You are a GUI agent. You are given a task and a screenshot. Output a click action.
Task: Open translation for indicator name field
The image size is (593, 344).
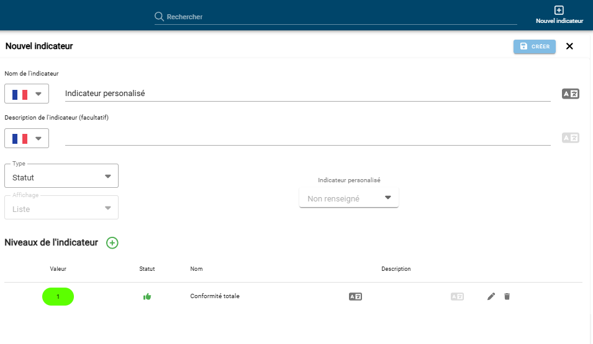pyautogui.click(x=570, y=94)
